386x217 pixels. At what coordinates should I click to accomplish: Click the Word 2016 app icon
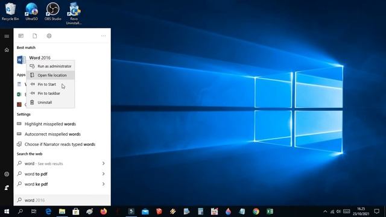click(21, 60)
